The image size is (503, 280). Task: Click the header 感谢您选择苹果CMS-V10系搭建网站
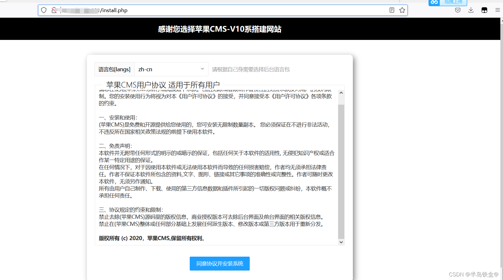coord(220,29)
